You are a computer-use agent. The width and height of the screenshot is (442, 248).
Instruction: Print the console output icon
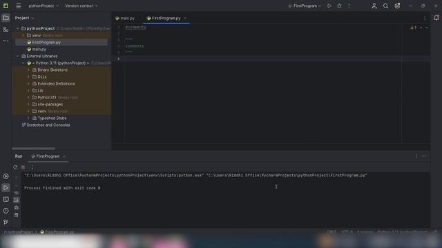pos(17,207)
